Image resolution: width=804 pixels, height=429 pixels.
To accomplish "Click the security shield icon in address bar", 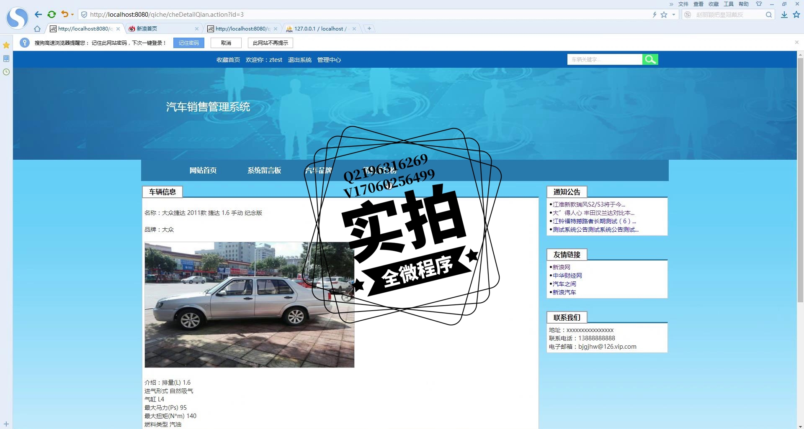I will pyautogui.click(x=84, y=15).
